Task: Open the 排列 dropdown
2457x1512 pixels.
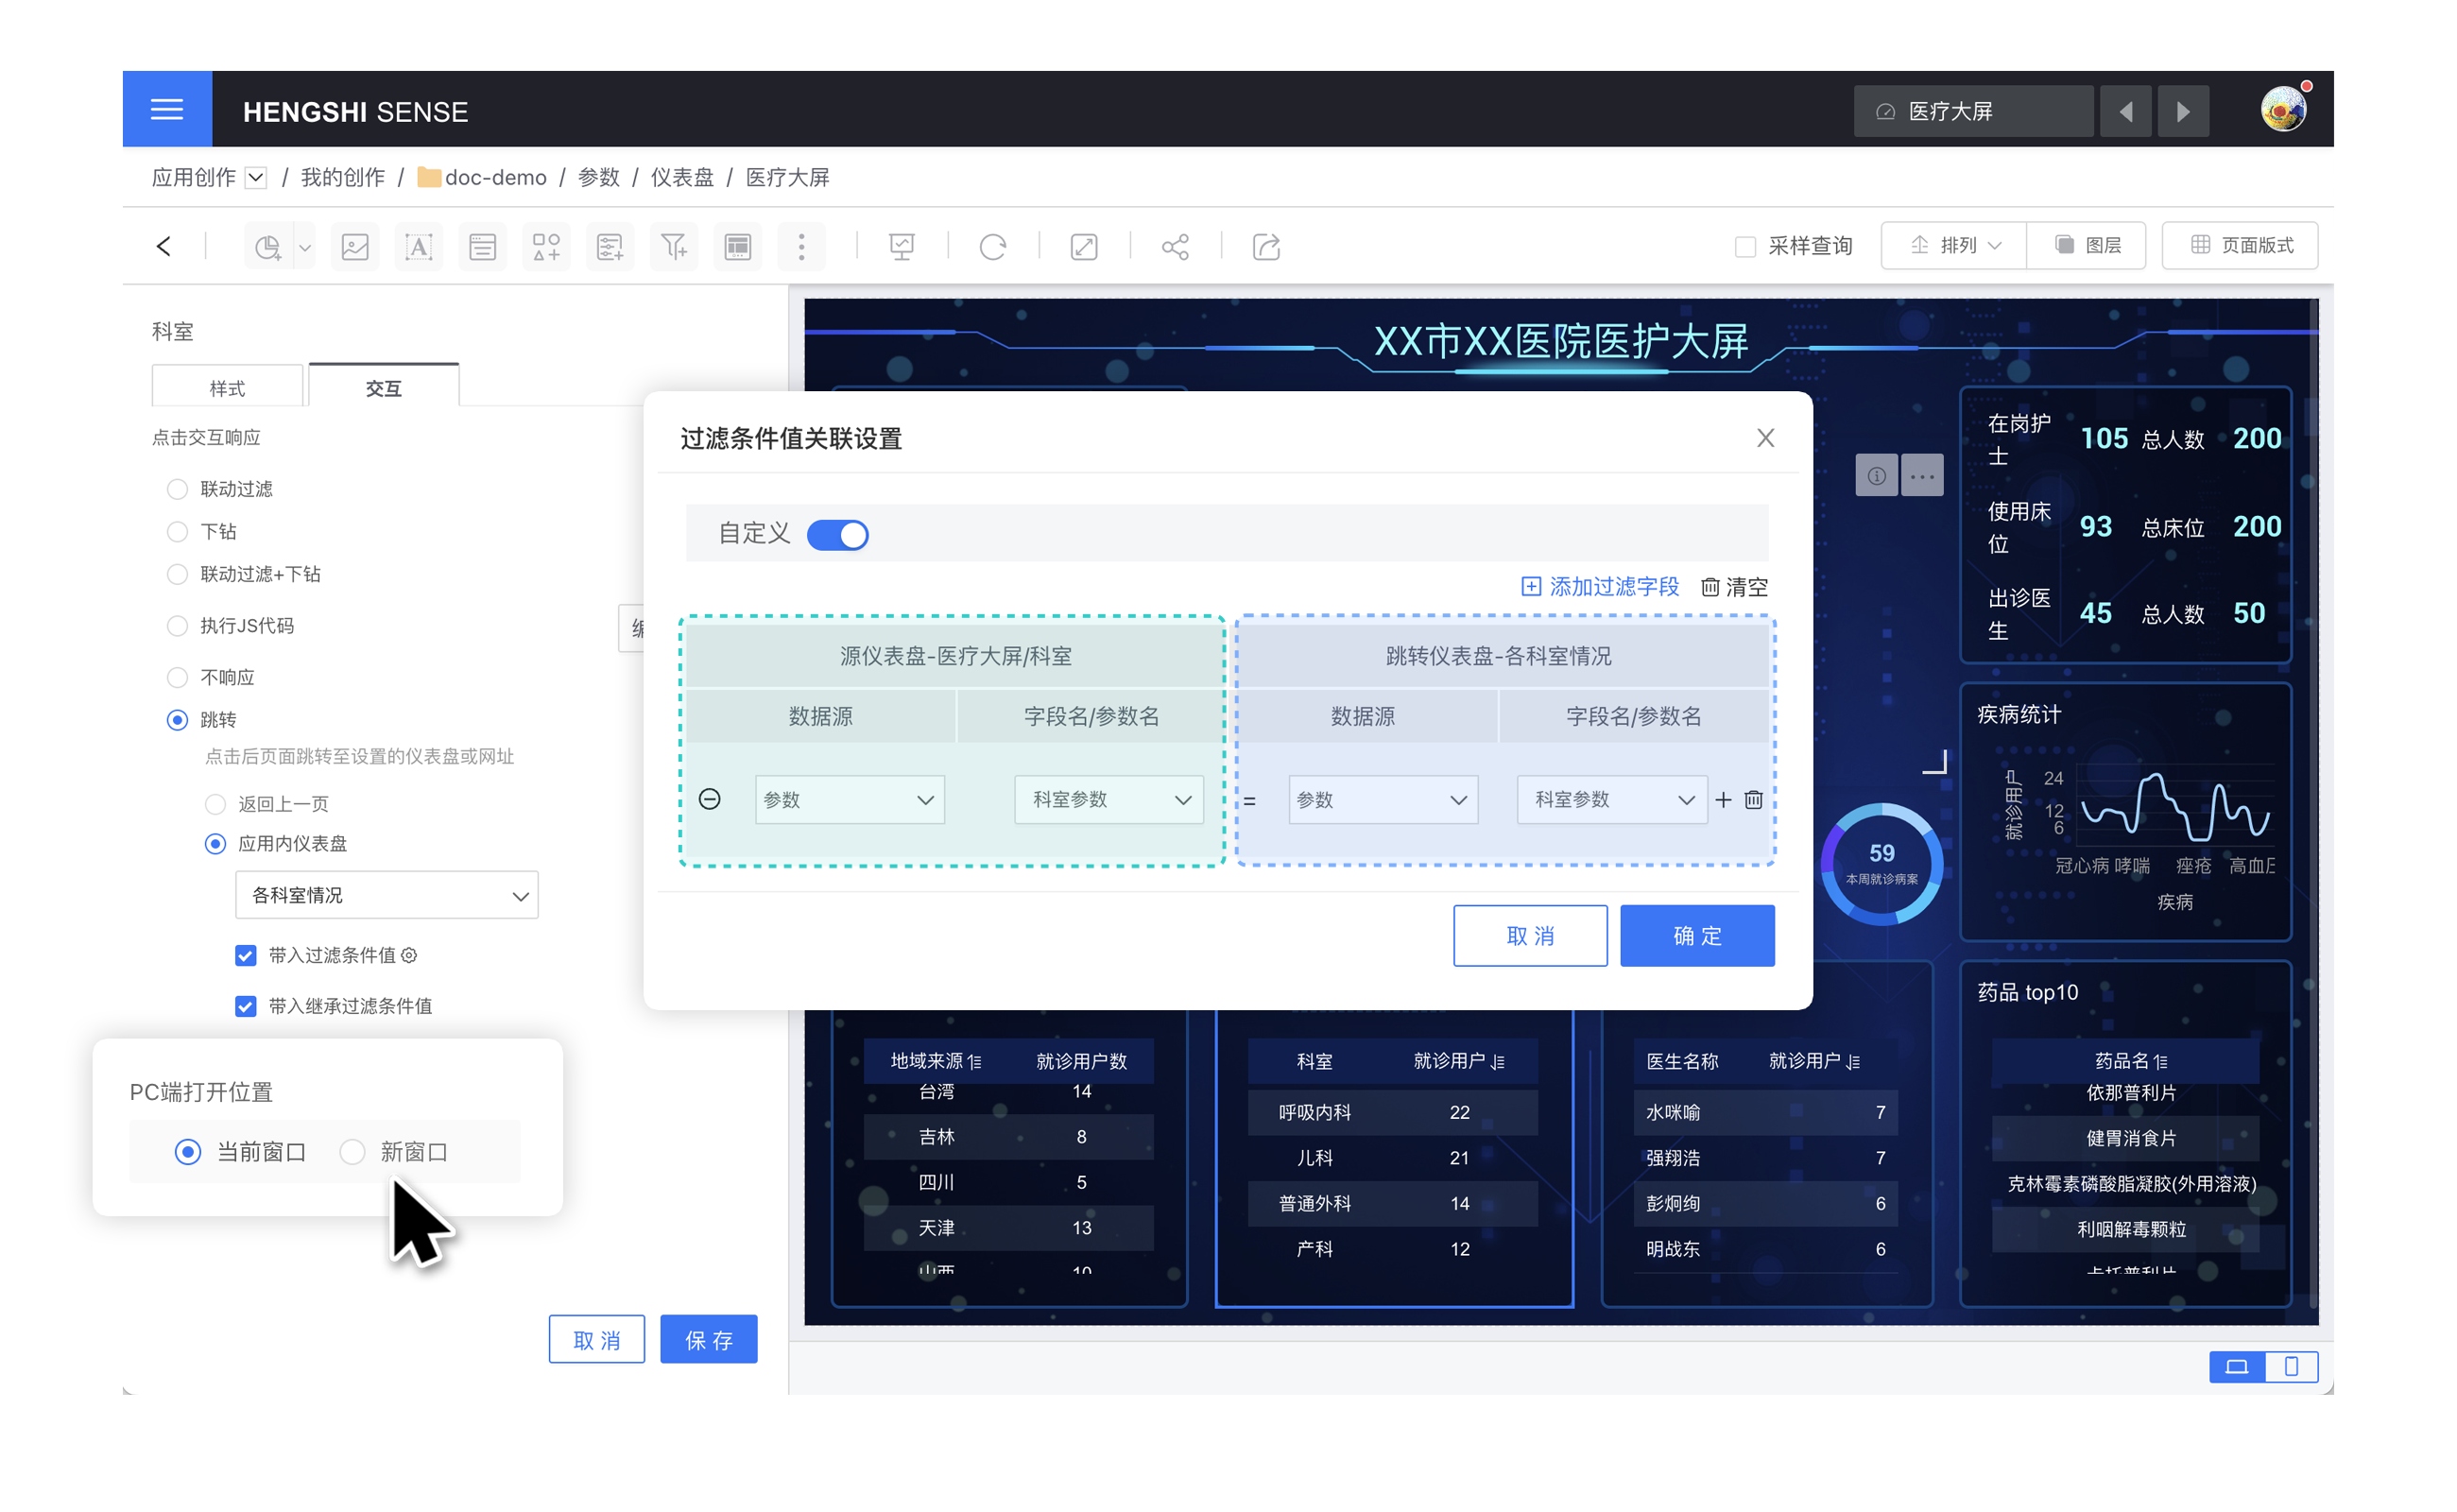Action: pyautogui.click(x=1954, y=246)
